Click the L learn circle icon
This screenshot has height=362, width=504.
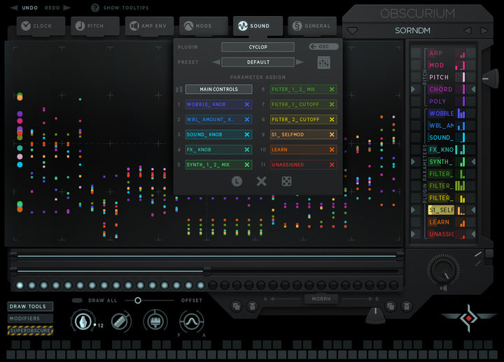[237, 181]
